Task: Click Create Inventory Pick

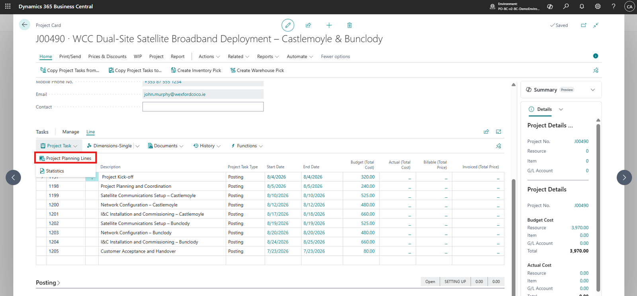Action: tap(196, 70)
